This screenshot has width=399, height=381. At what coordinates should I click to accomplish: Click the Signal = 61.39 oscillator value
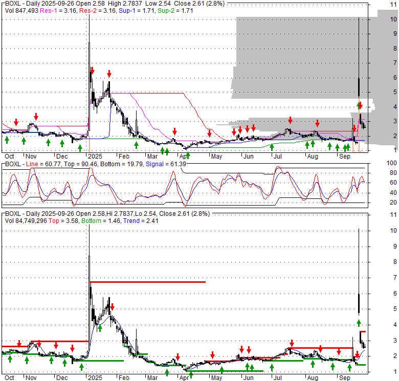point(166,164)
